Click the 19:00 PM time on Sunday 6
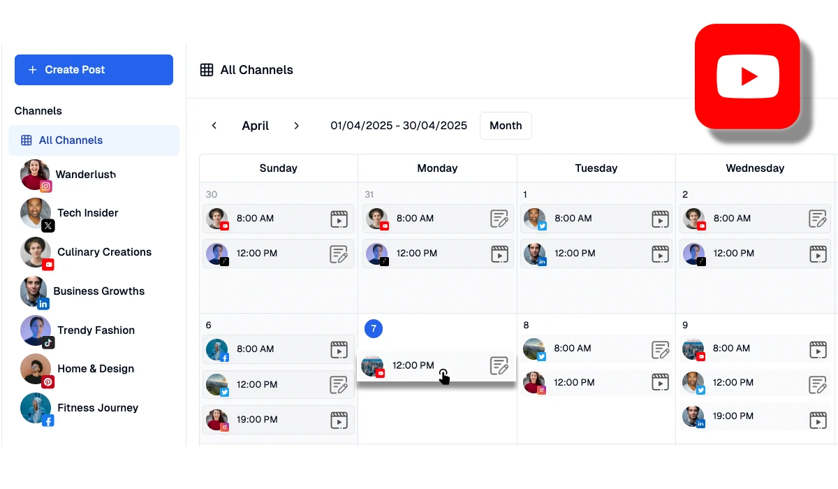Viewport: 838px width, 489px height. pyautogui.click(x=257, y=420)
